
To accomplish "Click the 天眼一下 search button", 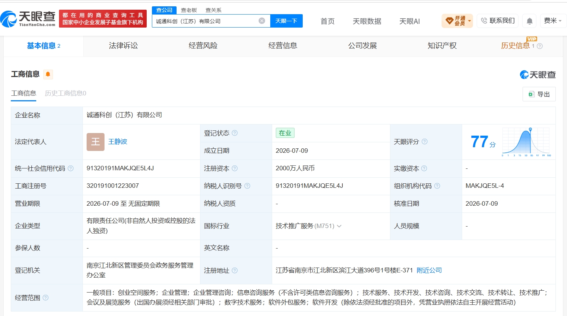I will point(286,21).
